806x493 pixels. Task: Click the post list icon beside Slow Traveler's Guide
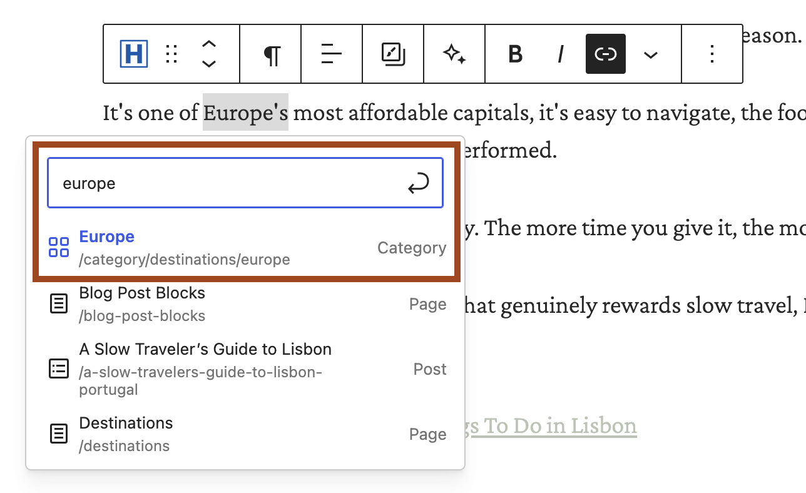[x=59, y=369]
